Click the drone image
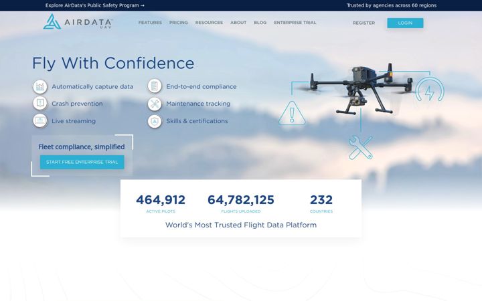This screenshot has height=301, width=482. (x=361, y=88)
